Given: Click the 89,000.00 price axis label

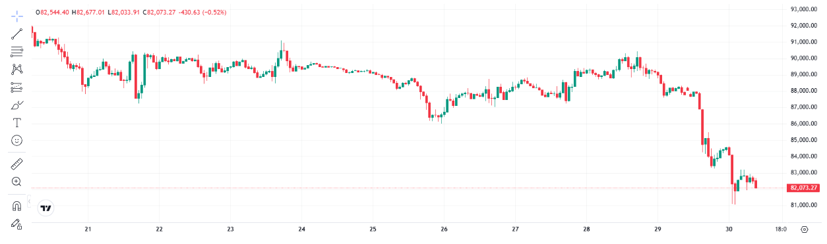Looking at the screenshot, I should [x=804, y=74].
